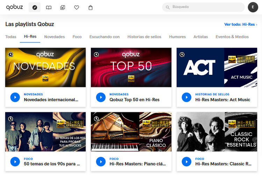Click the Qobuz badge on ACT Music cover
262x176 pixels.
pos(182,54)
